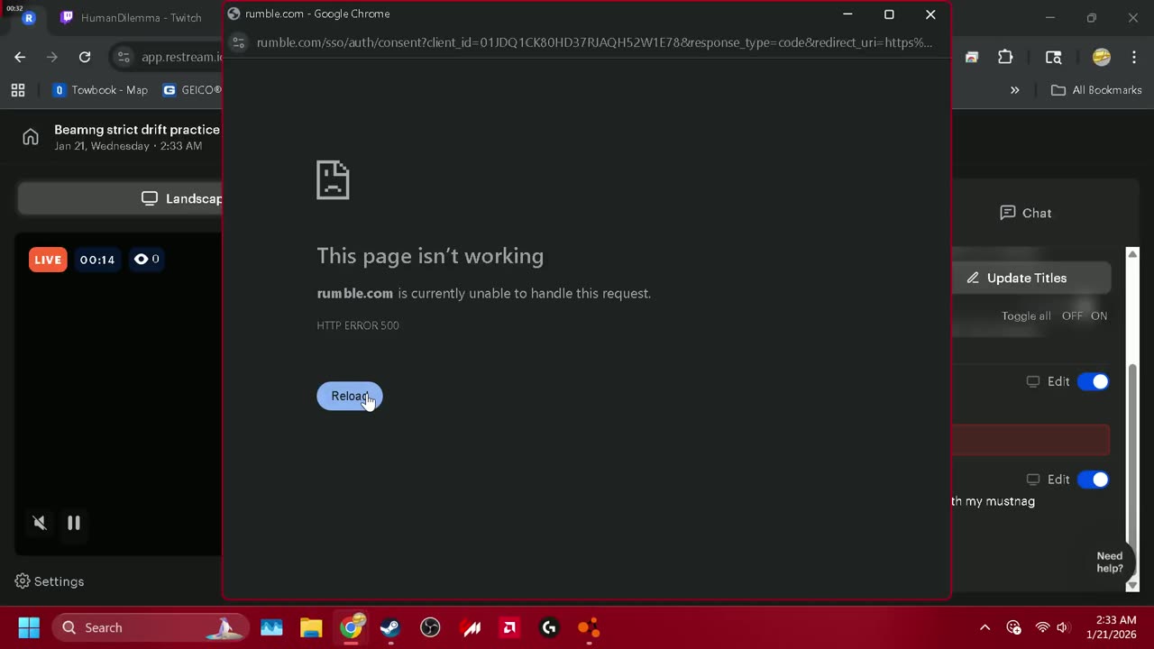Open Logitech G HUB from taskbar
Viewport: 1154px width, 649px height.
549,627
